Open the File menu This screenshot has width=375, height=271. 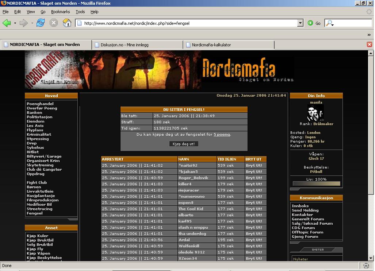coord(5,12)
